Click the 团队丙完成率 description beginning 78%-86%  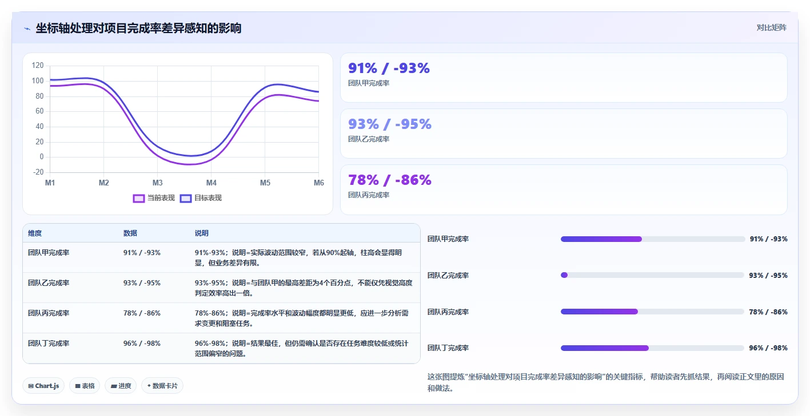pyautogui.click(x=302, y=318)
